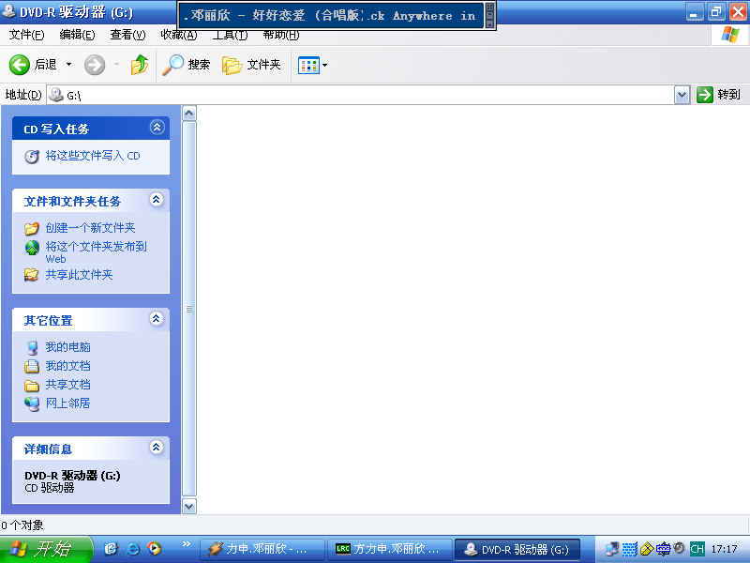The height and width of the screenshot is (563, 750).
Task: Click the CH language indicator in tray
Action: coord(697,549)
